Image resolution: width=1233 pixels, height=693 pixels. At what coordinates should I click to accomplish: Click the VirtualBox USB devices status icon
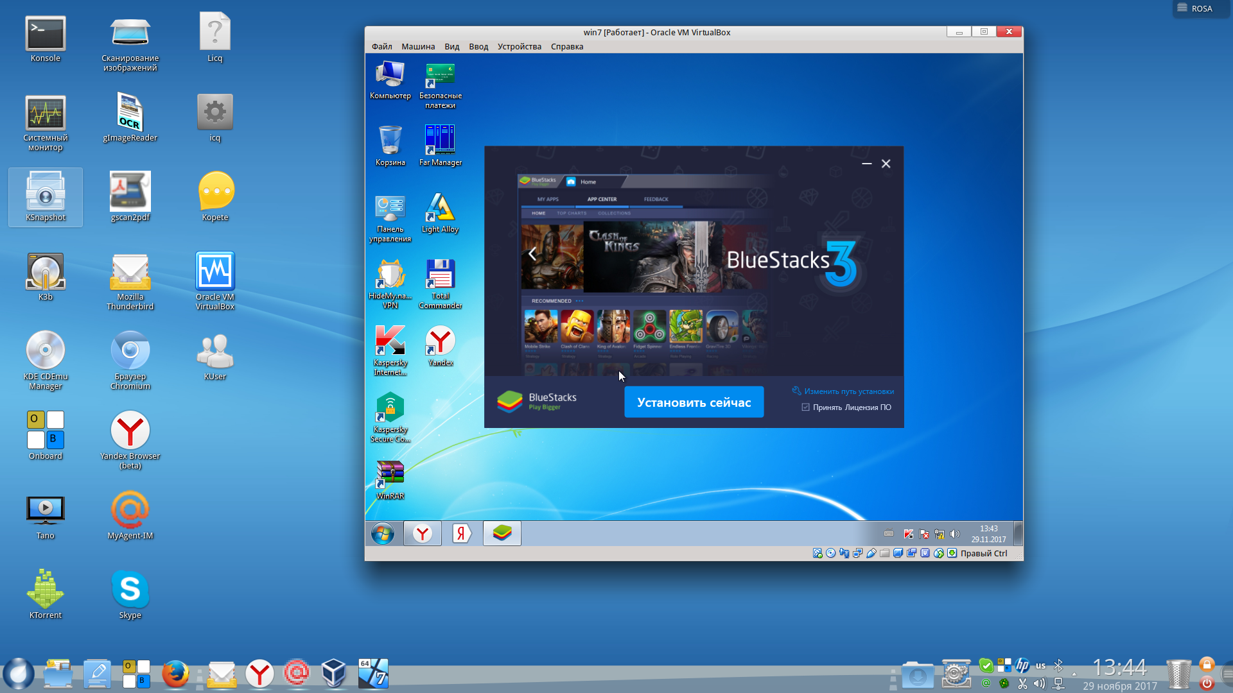(871, 553)
